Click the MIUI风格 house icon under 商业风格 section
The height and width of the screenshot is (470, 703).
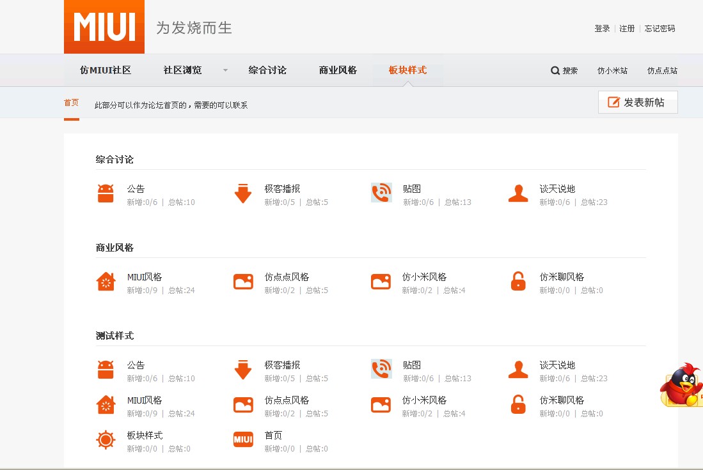click(106, 282)
